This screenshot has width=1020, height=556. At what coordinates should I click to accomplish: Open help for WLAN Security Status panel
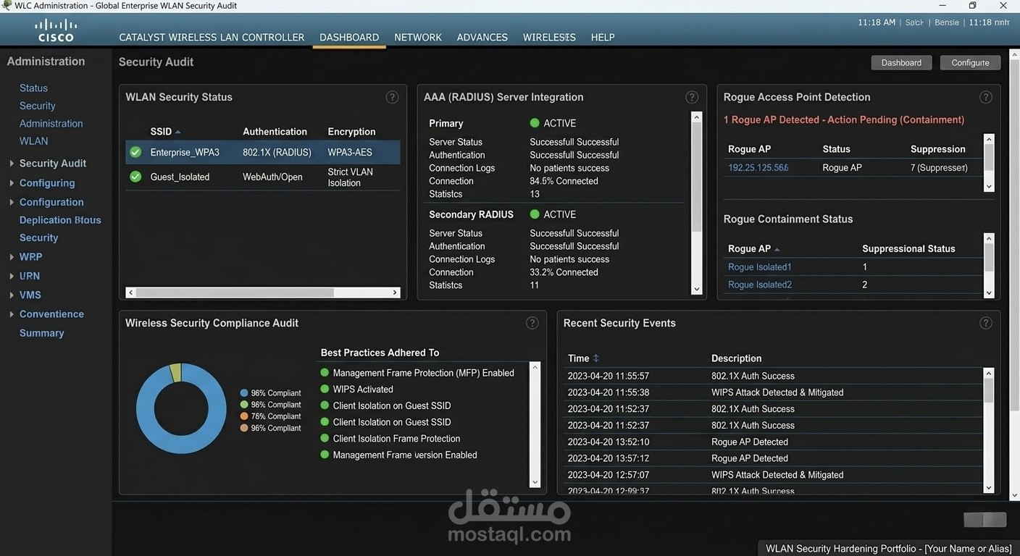[392, 97]
